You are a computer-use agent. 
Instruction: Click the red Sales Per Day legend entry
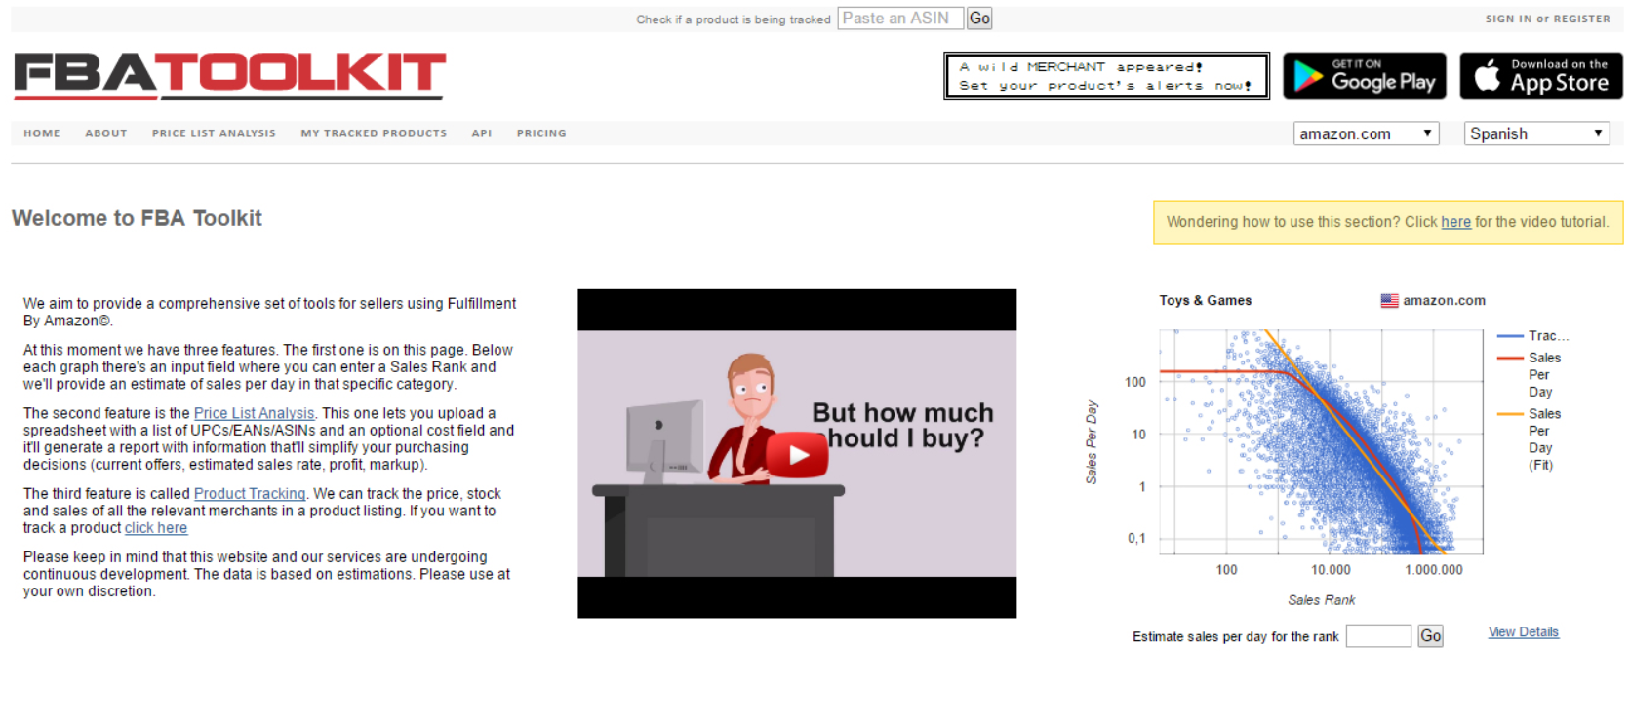click(x=1530, y=374)
